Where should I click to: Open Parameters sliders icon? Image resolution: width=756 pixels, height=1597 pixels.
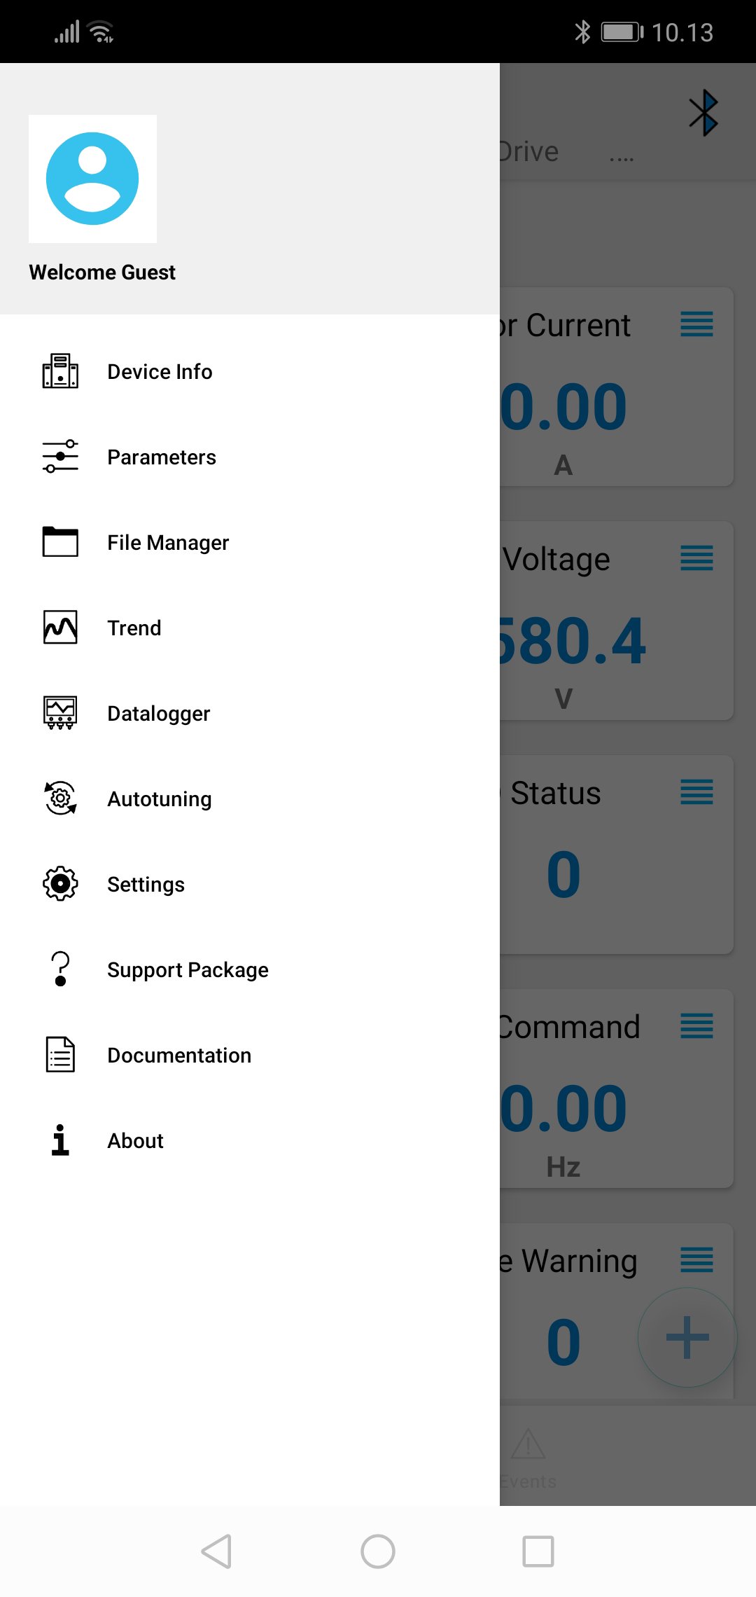point(60,457)
